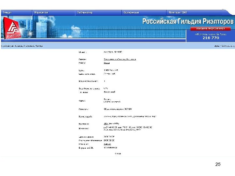Click the red РГР Риэлтор logo
This screenshot has height=176, width=235.
(12, 28)
